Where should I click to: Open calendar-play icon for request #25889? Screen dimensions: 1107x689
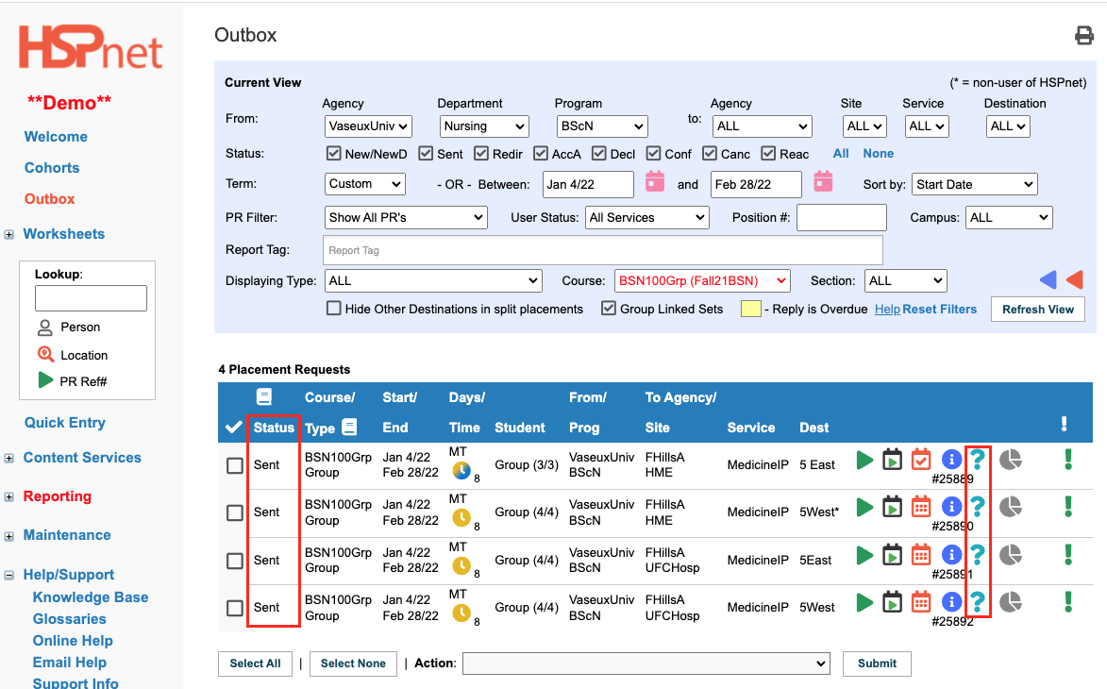893,460
